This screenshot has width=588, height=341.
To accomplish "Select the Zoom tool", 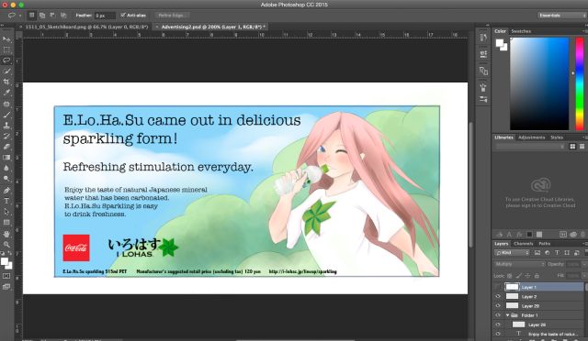I will [6, 245].
